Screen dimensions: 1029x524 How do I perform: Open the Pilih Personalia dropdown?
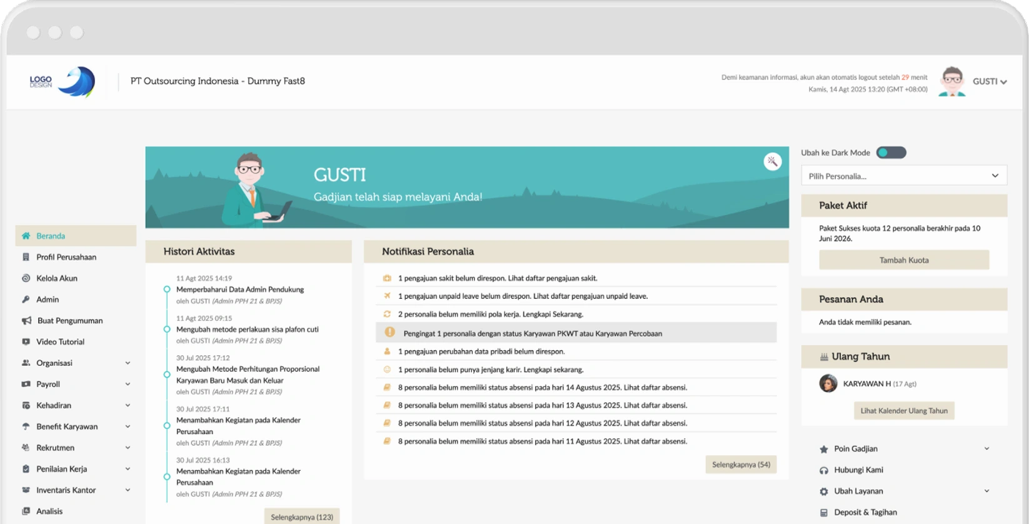tap(903, 176)
